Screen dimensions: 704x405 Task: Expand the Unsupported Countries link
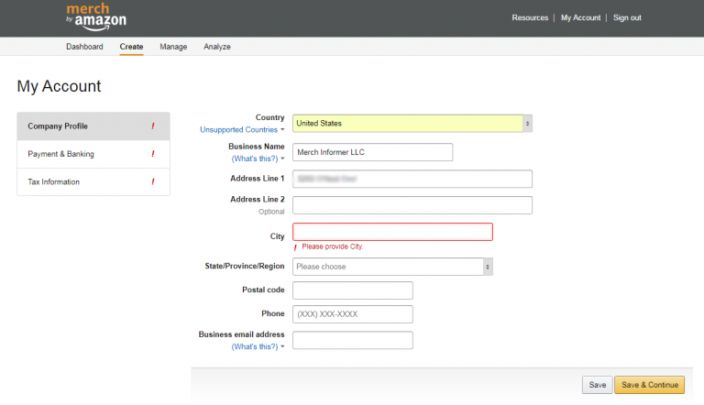coord(242,130)
